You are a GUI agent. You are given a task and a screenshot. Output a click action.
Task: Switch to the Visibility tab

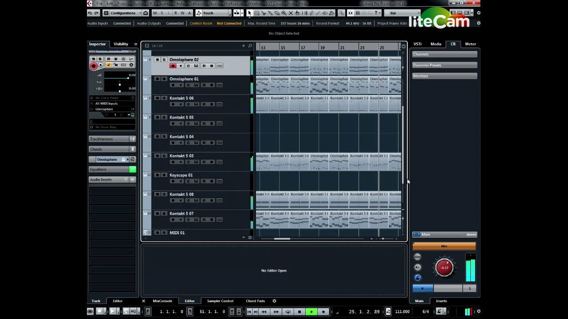(121, 44)
